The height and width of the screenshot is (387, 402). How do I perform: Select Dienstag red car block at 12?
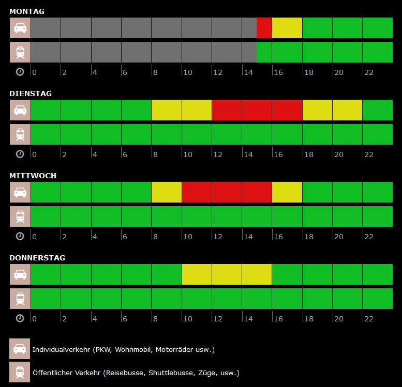click(x=227, y=110)
